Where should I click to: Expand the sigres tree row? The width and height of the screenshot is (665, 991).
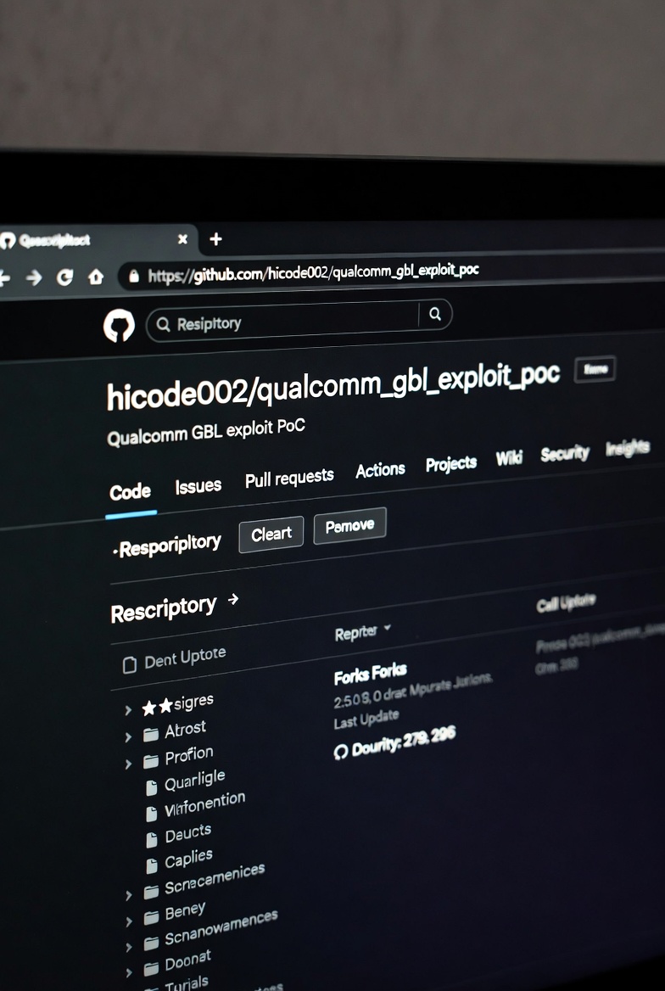tap(128, 710)
